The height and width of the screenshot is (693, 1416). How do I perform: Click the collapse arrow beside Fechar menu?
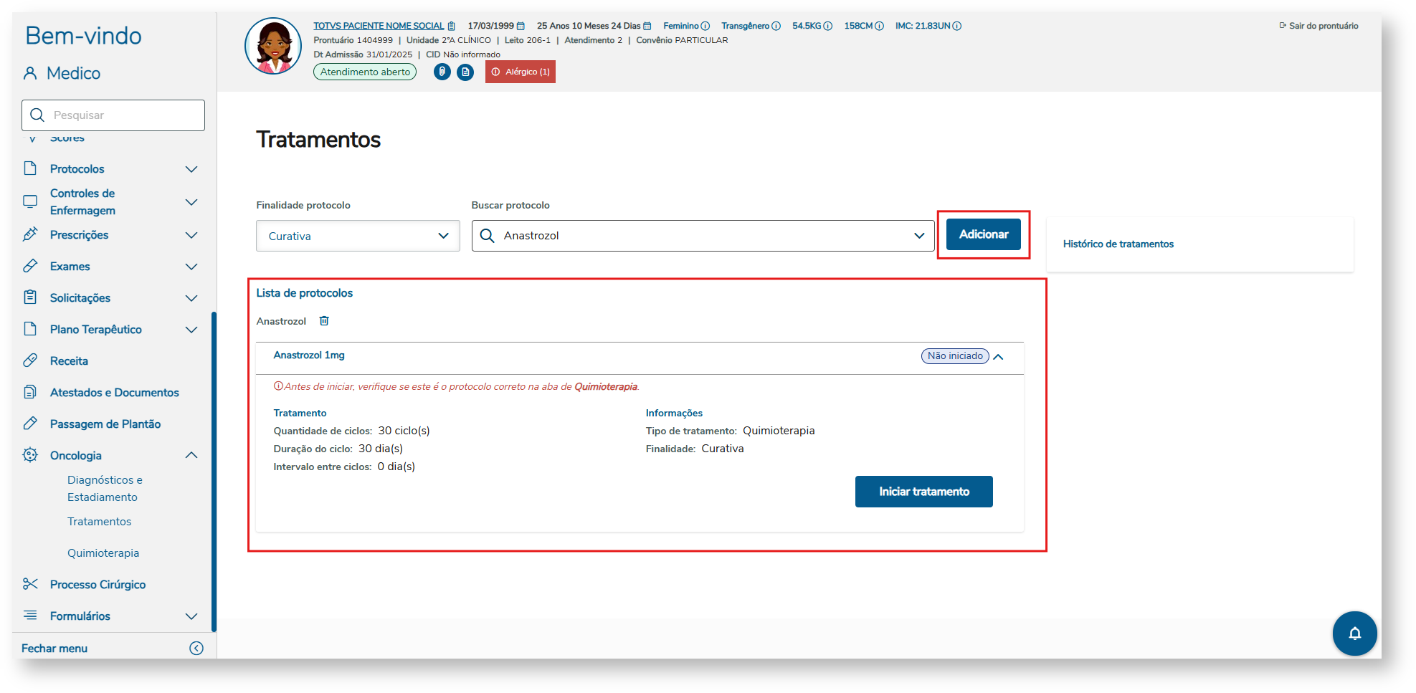pyautogui.click(x=196, y=648)
